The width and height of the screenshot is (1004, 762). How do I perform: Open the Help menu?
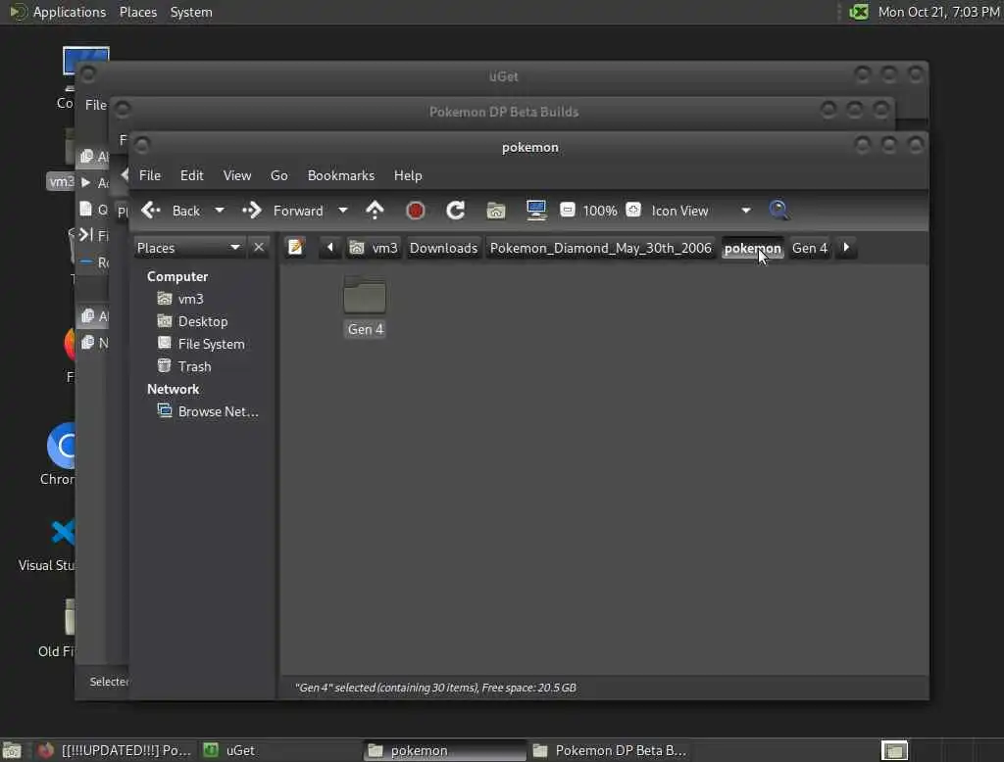point(408,175)
